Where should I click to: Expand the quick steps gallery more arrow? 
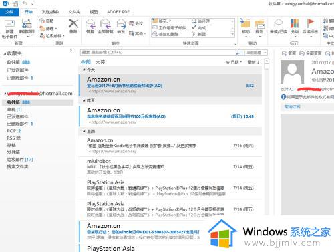(x=232, y=35)
